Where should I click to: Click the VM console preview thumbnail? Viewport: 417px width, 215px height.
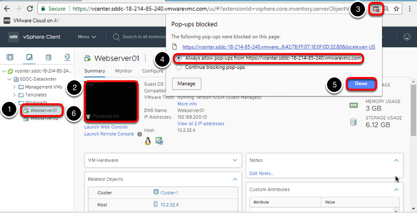coord(111,101)
